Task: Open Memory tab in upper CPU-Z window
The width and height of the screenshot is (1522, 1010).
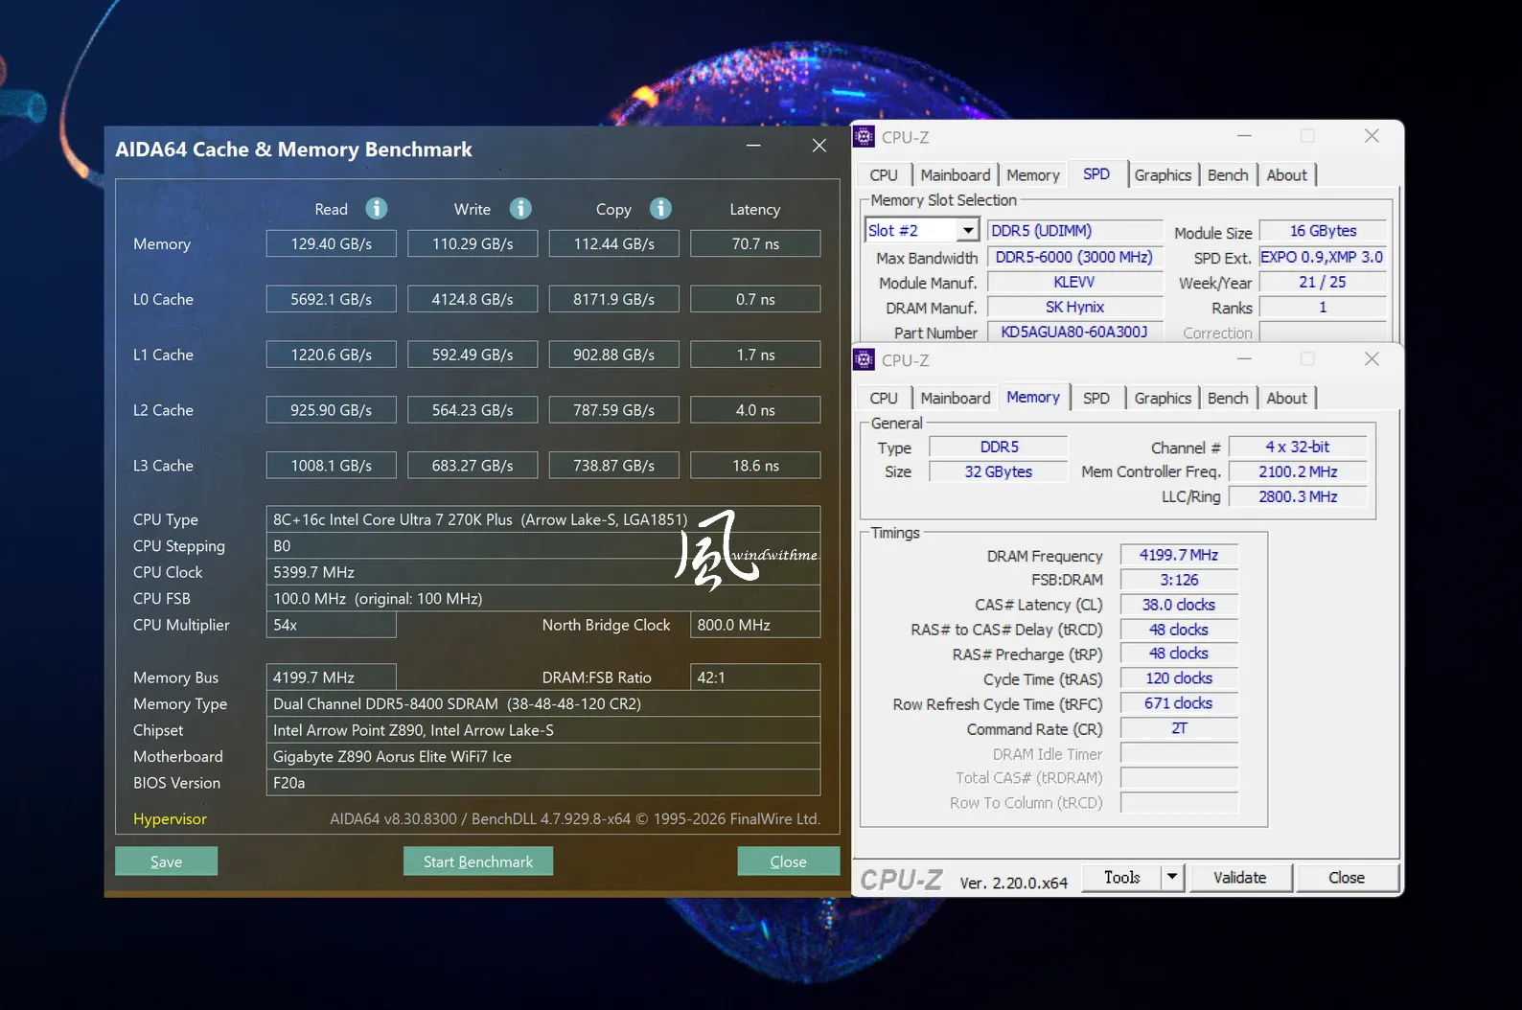Action: pyautogui.click(x=1033, y=175)
